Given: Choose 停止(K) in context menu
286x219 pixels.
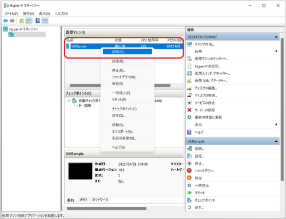Looking at the screenshot, I should click(x=128, y=70).
